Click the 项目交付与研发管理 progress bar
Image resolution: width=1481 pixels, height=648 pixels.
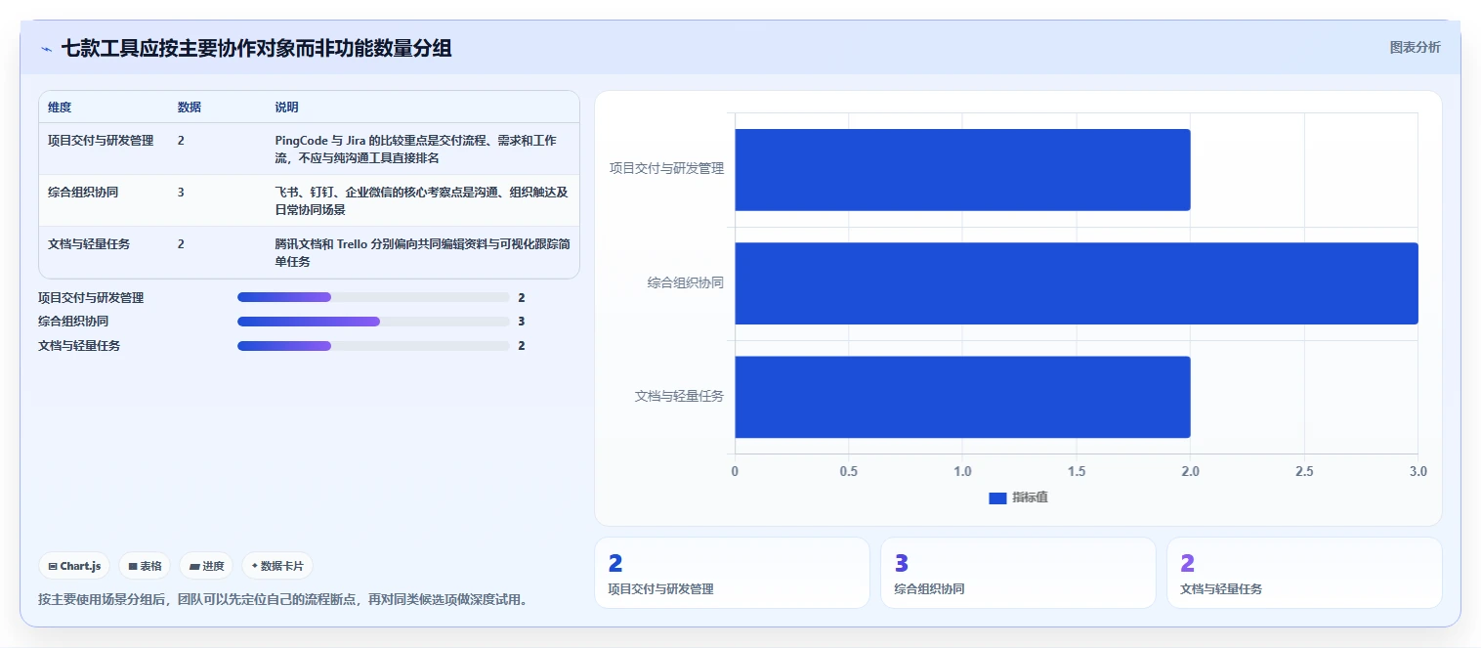(x=373, y=297)
